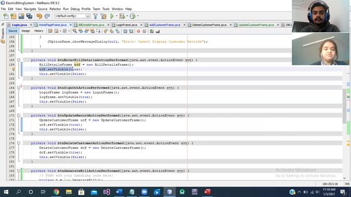Click the New File toolbar icon
The height and width of the screenshot is (197, 351).
click(x=6, y=16)
